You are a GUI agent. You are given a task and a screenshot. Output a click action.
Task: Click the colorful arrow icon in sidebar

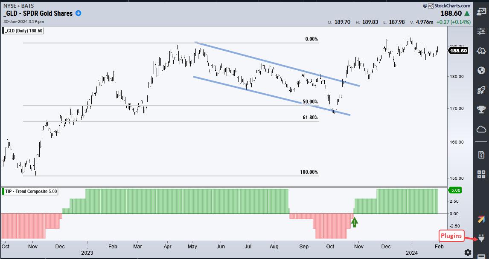pyautogui.click(x=481, y=219)
